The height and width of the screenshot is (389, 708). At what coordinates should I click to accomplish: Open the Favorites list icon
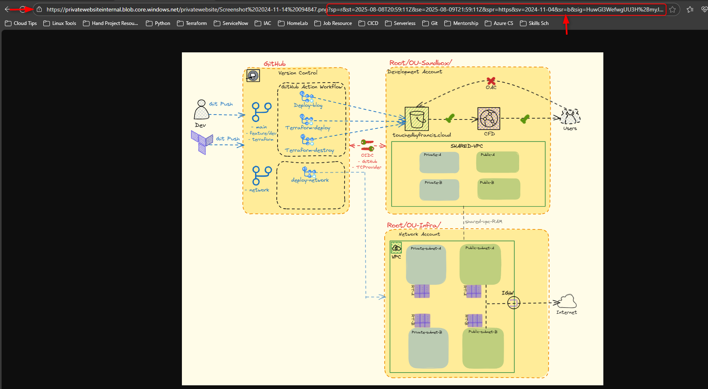[690, 9]
